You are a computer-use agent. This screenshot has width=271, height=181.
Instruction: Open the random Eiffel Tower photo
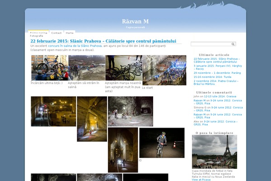click(x=215, y=152)
